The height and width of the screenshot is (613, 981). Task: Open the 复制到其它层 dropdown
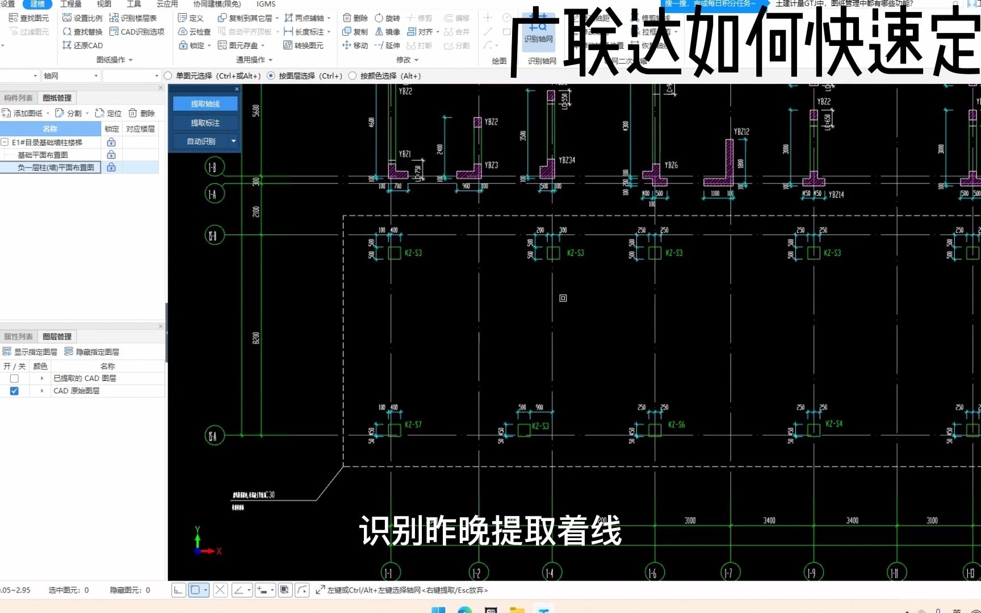click(277, 18)
